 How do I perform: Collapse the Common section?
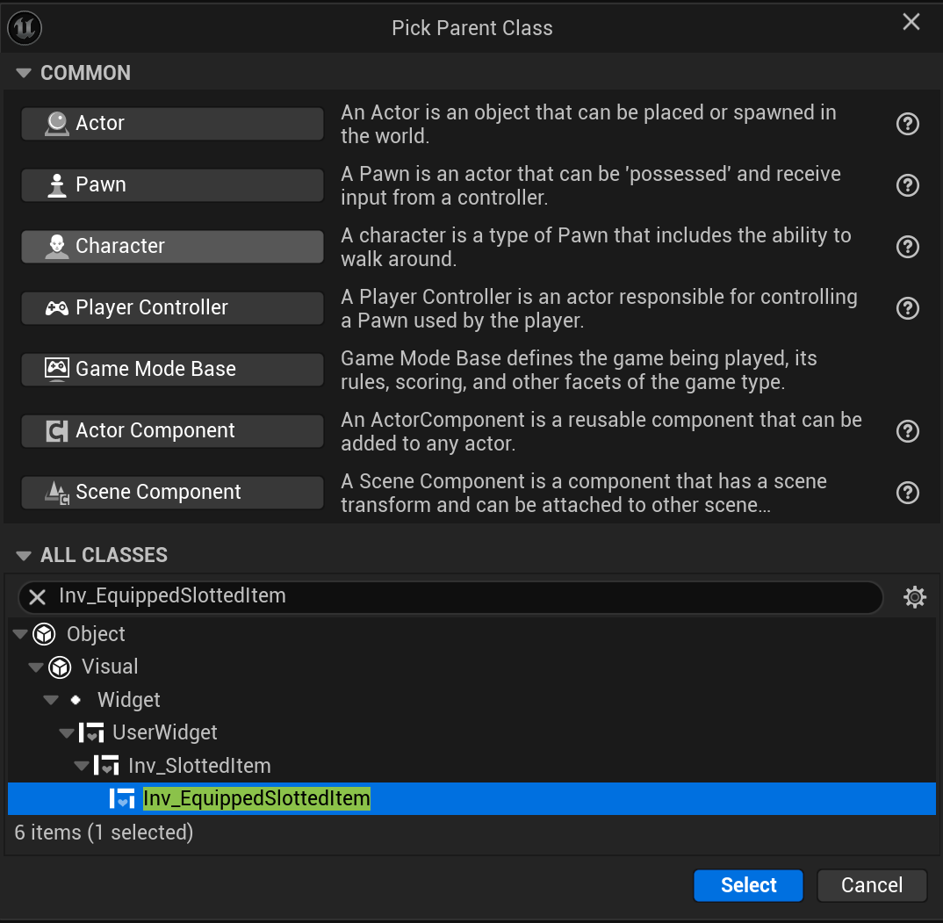[24, 73]
